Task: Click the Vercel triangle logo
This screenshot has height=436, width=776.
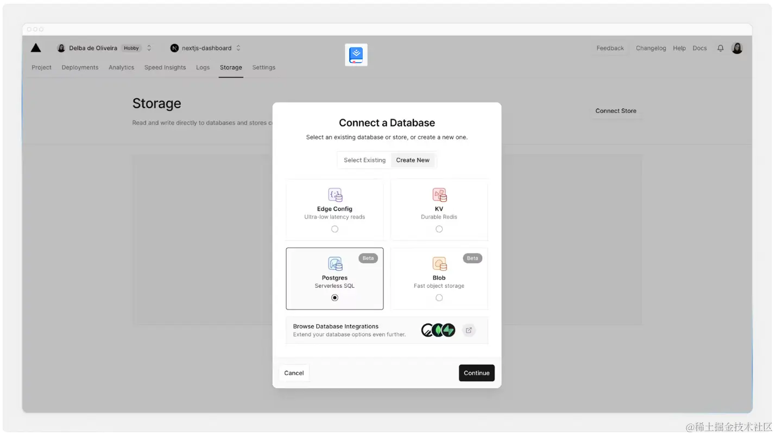Action: coord(36,48)
